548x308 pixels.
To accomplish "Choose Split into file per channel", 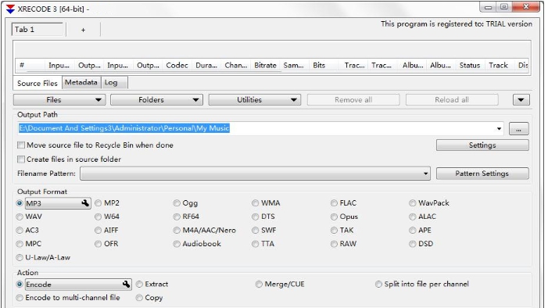I will click(379, 285).
